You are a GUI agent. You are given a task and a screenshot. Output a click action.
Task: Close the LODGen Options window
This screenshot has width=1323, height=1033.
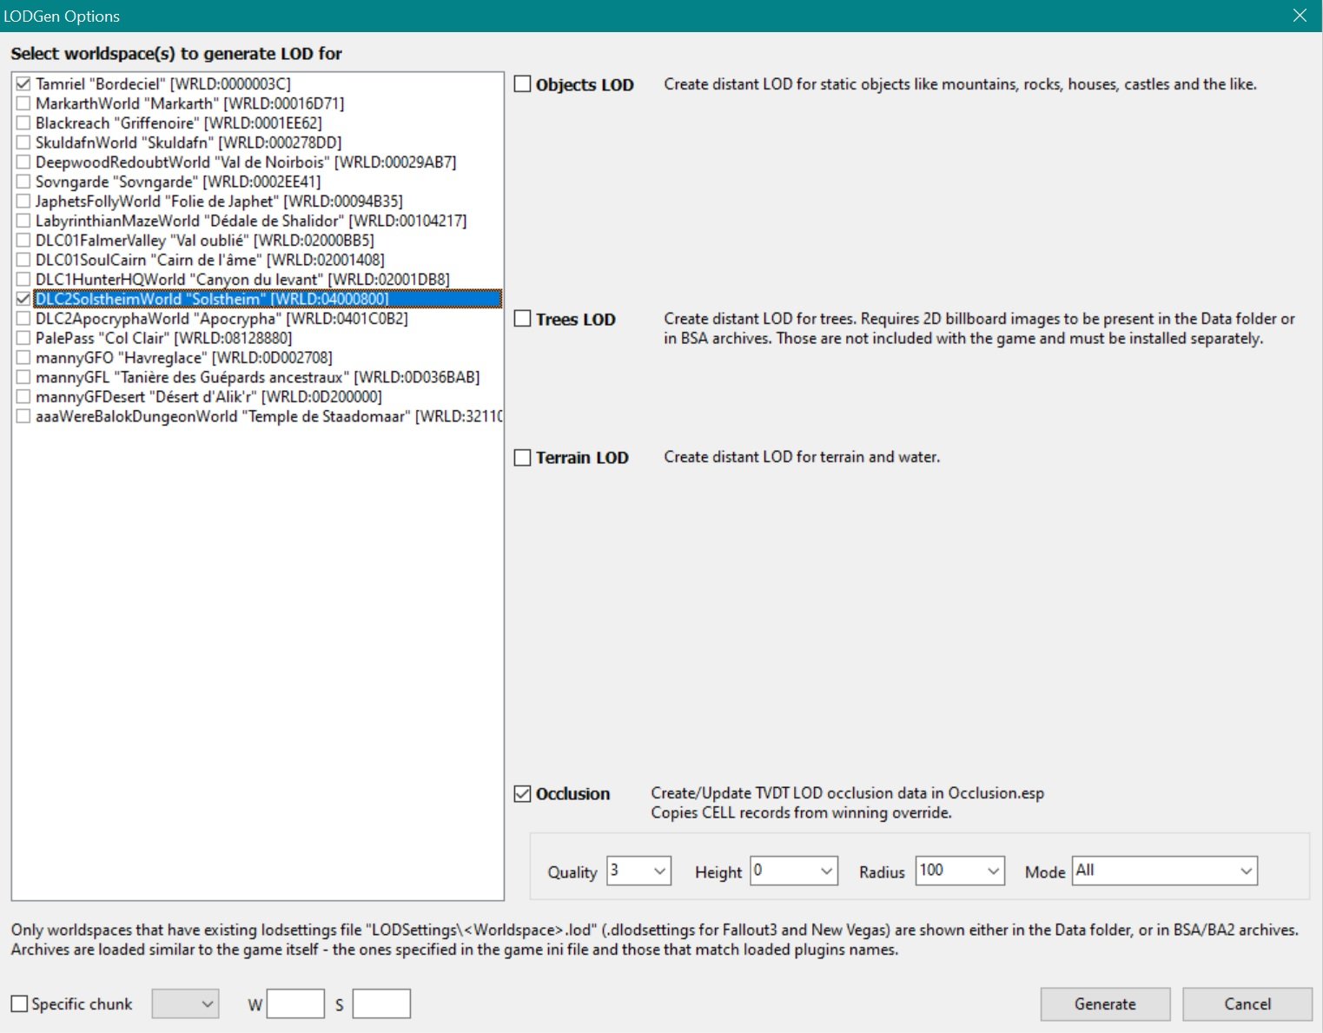tap(1300, 16)
